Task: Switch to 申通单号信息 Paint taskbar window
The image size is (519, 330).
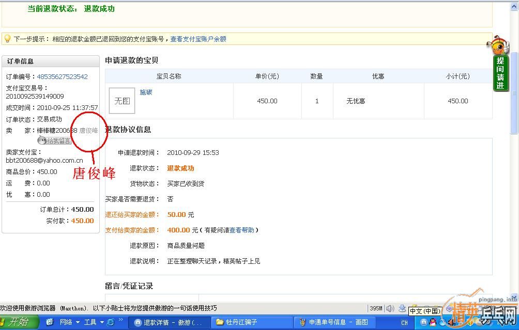Action: coord(334,322)
